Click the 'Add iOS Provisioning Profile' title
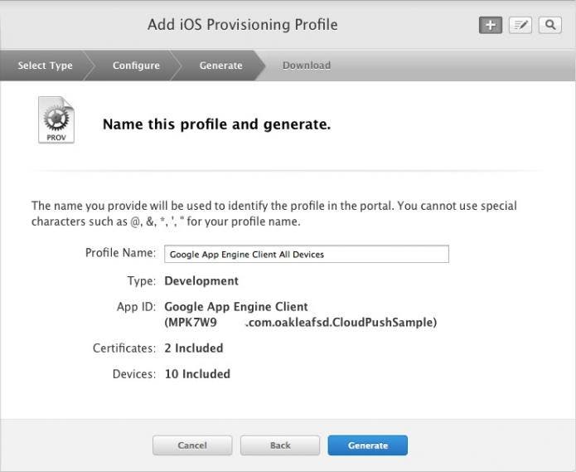Viewport: 576px width, 472px height. tap(243, 25)
